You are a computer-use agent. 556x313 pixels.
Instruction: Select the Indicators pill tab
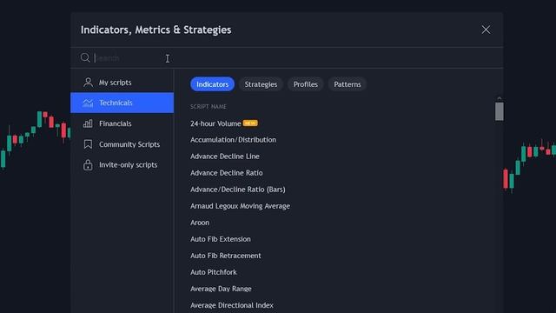(x=212, y=84)
